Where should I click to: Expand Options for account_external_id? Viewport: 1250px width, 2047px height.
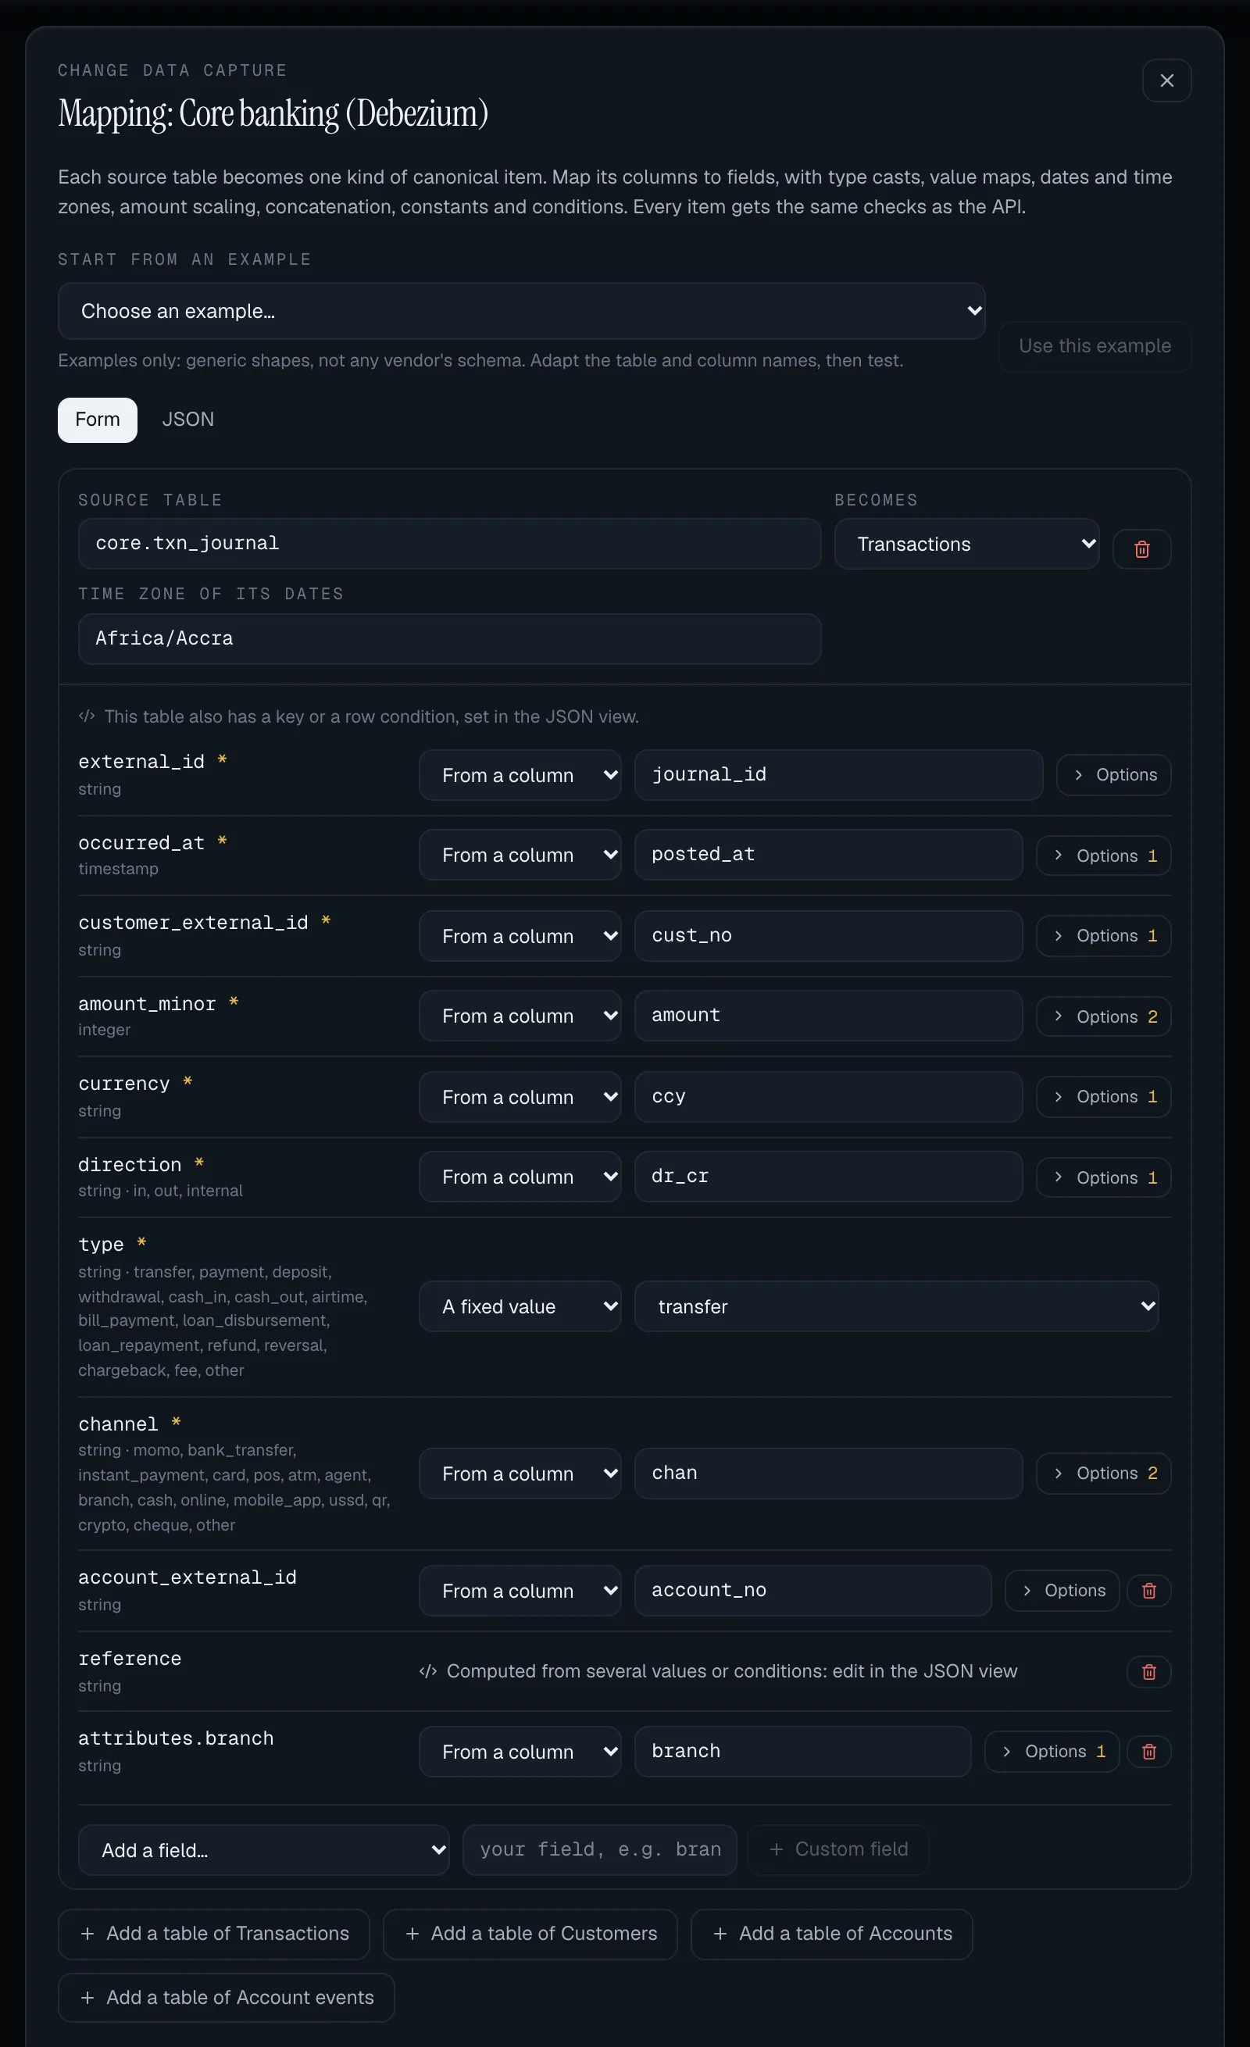[x=1062, y=1590]
